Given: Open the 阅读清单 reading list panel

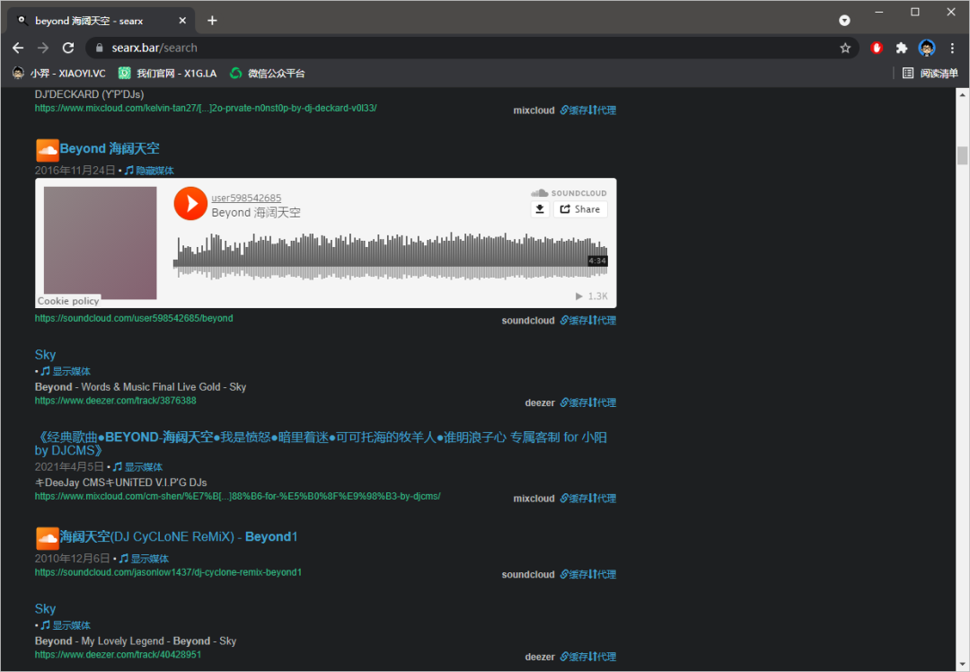Looking at the screenshot, I should click(x=930, y=74).
